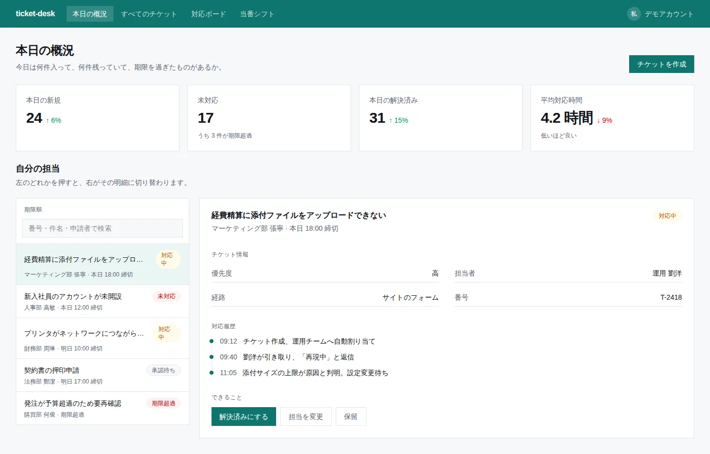Screen dimensions: 710x454
Task: Click the ↑ 6% trend indicator
Action: pos(53,120)
